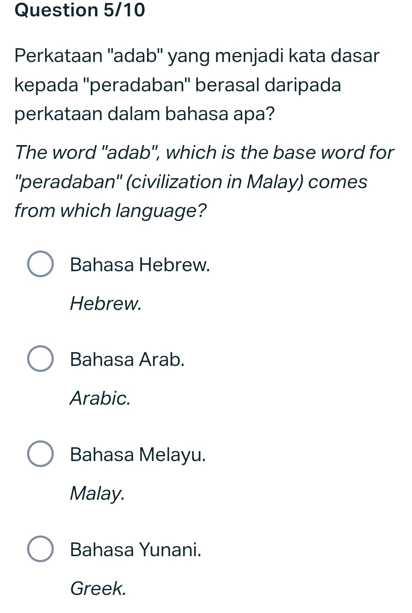The image size is (412, 613).
Task: Choose the Bahasa Melayu radio button
Action: (x=40, y=454)
